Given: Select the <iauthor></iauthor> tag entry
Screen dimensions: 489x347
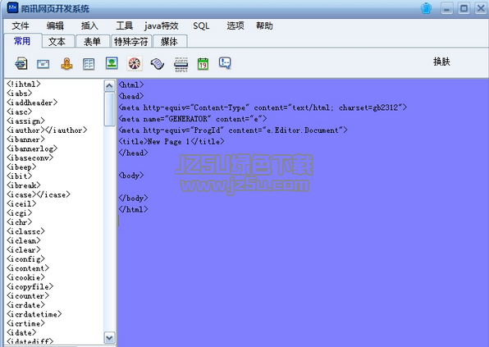Looking at the screenshot, I should point(47,130).
